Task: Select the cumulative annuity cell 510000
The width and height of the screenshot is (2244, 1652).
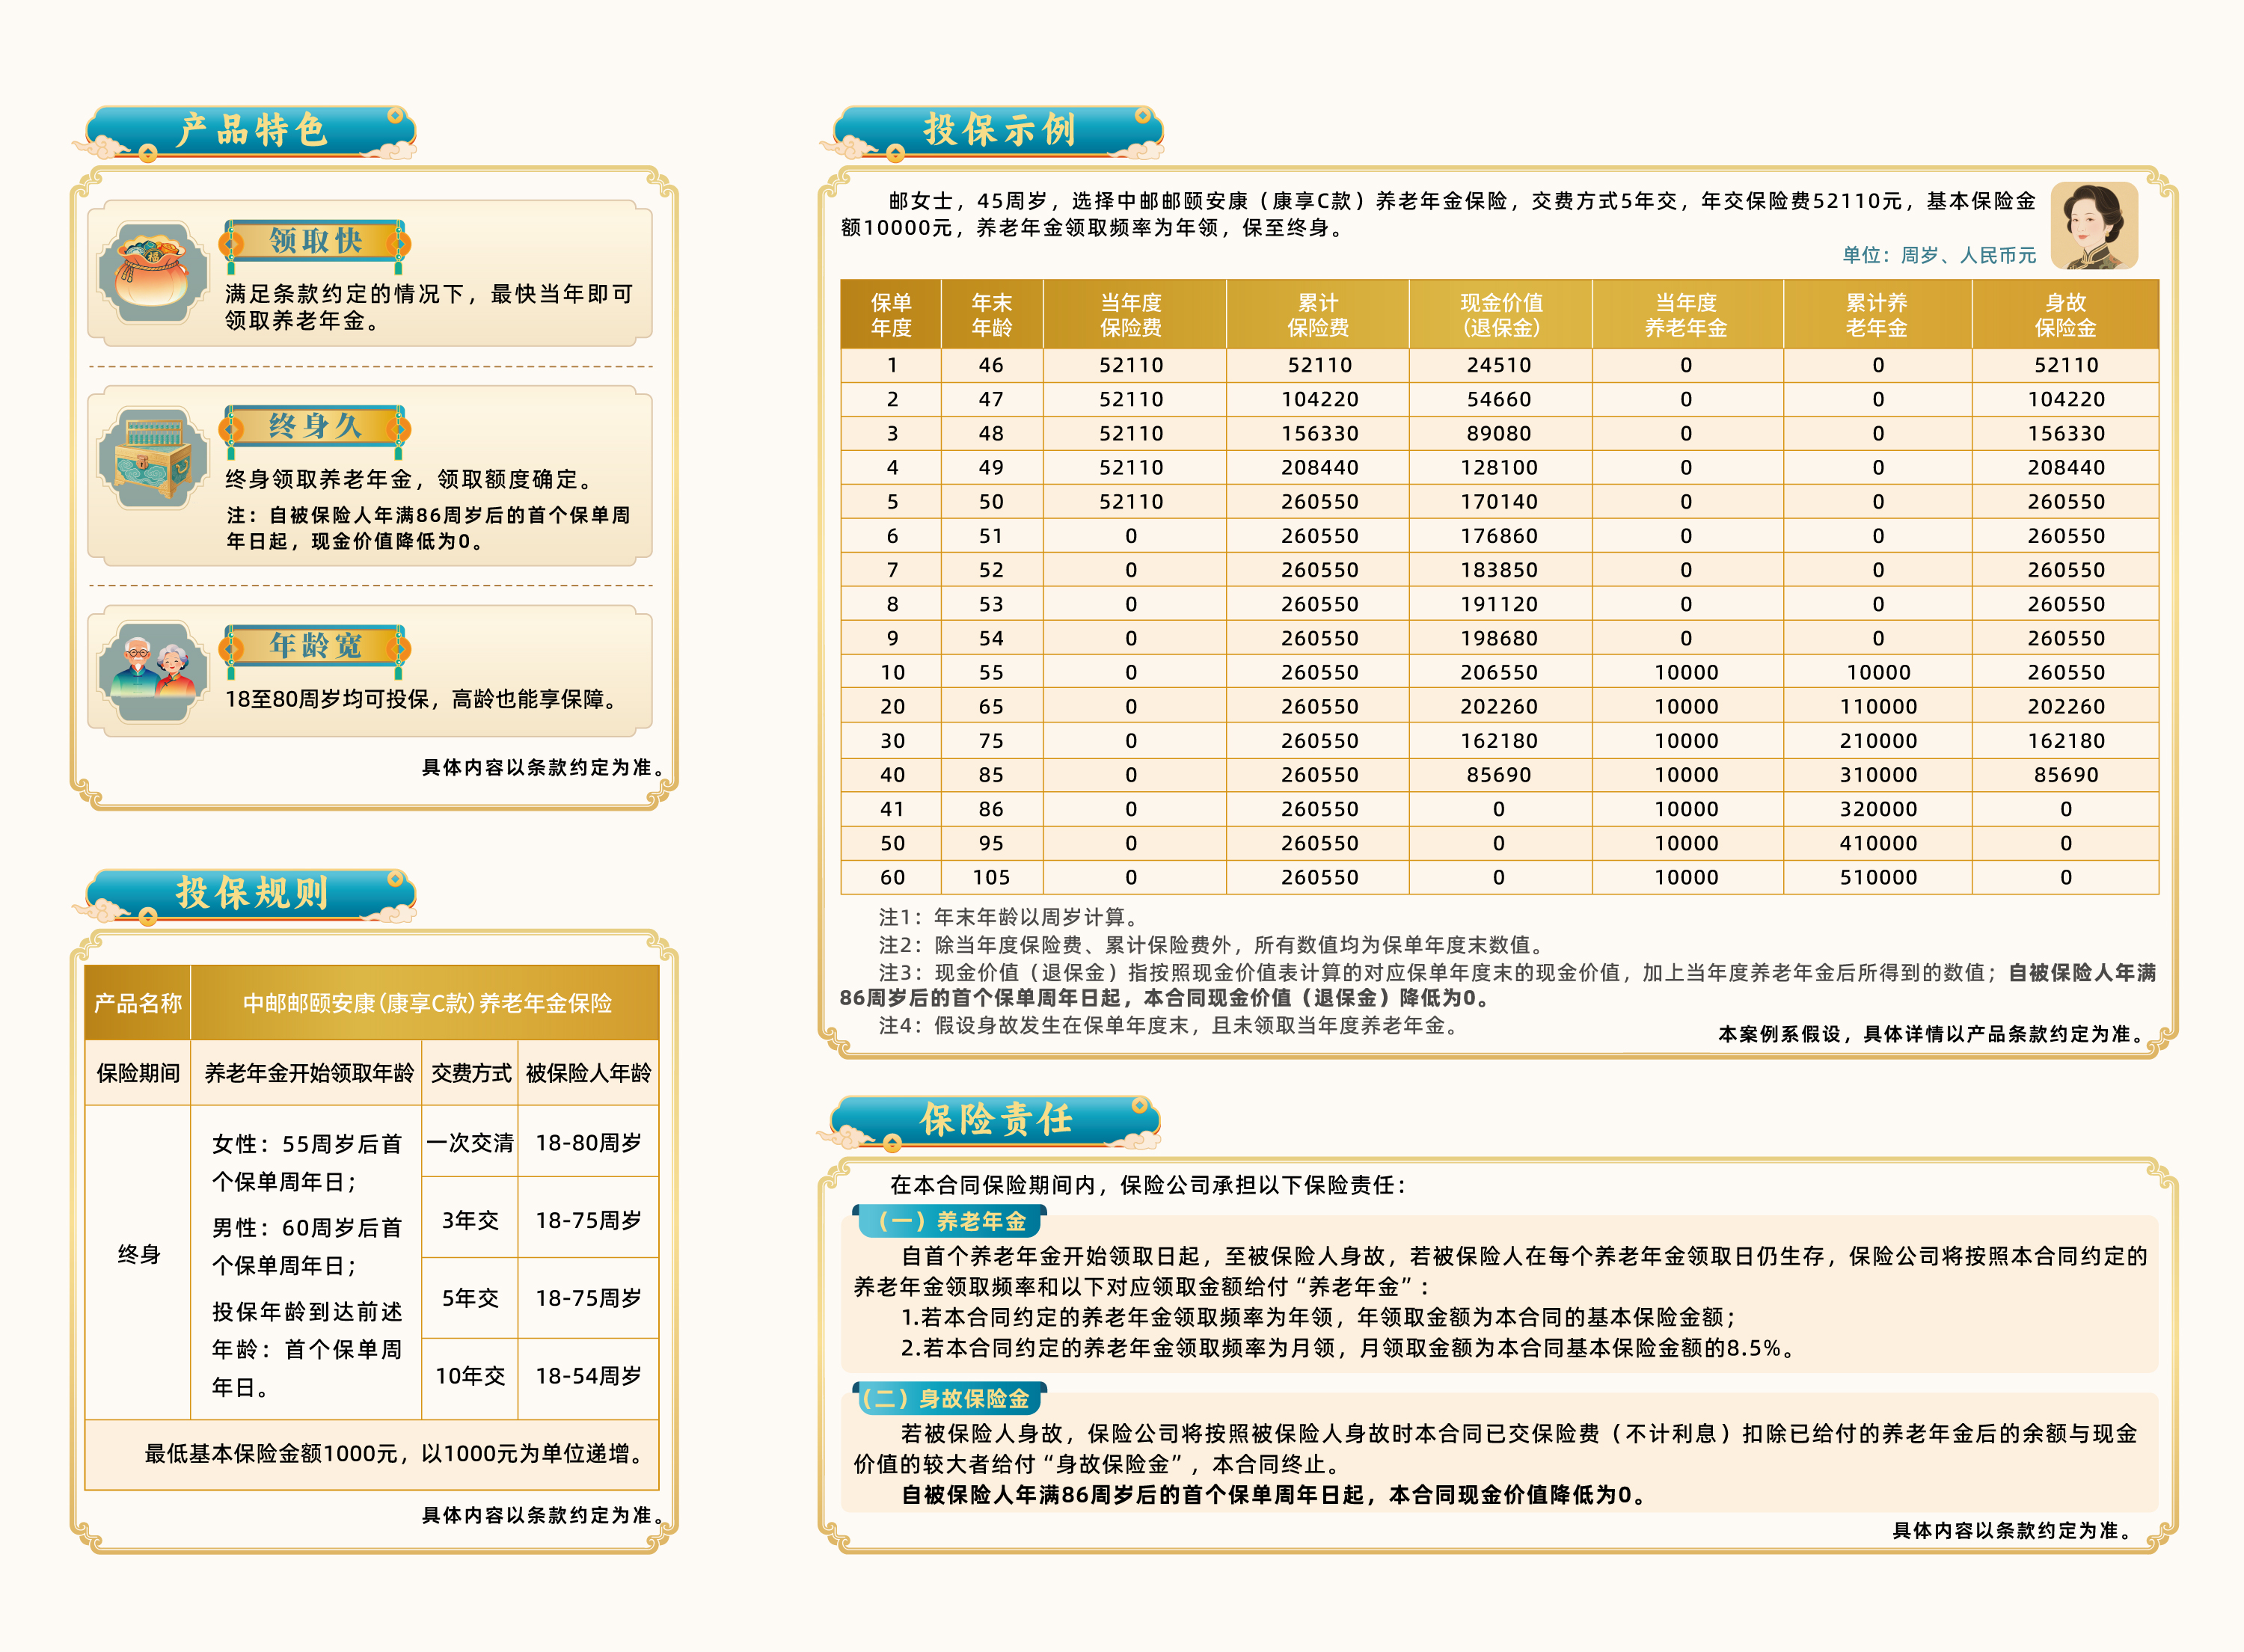Action: click(1878, 877)
